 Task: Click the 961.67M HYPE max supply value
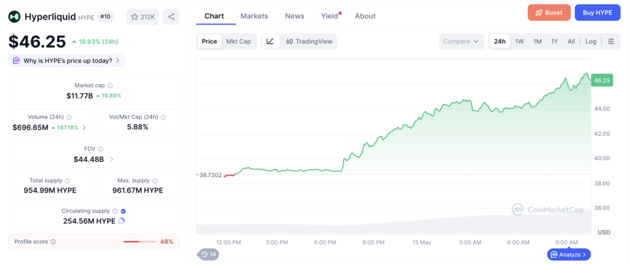click(137, 190)
